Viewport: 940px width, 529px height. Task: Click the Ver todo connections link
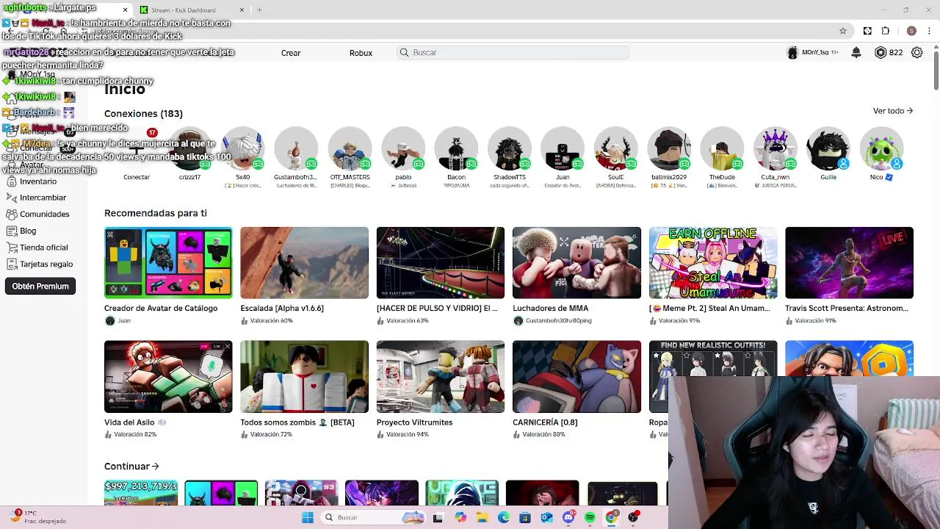[x=893, y=111]
